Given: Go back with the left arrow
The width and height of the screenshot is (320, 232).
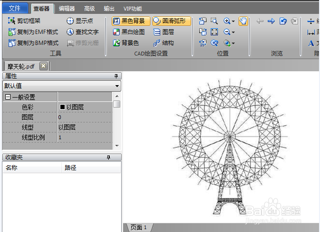Looking at the screenshot, I should click(x=260, y=21).
